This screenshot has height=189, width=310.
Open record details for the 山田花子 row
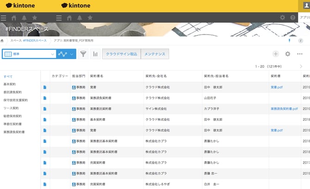pyautogui.click(x=45, y=98)
